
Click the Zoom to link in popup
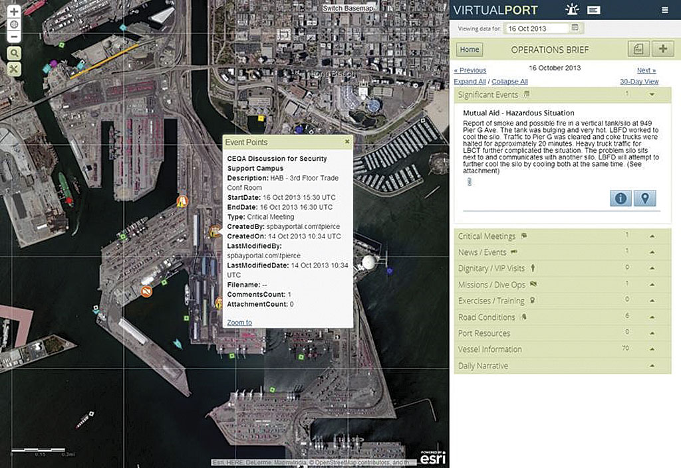pyautogui.click(x=239, y=323)
